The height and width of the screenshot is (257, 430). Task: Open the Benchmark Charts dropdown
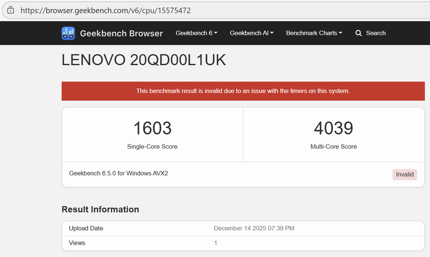point(314,33)
